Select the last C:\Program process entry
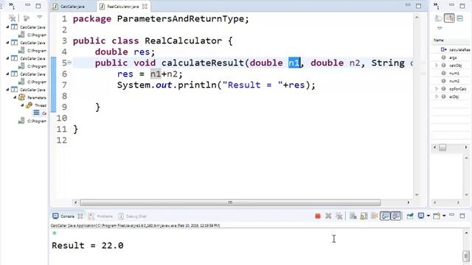 tap(32, 121)
